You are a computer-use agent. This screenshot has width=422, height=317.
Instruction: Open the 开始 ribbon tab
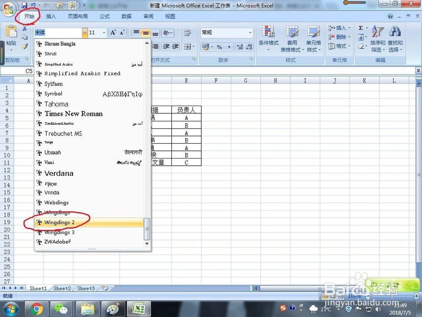[x=29, y=16]
